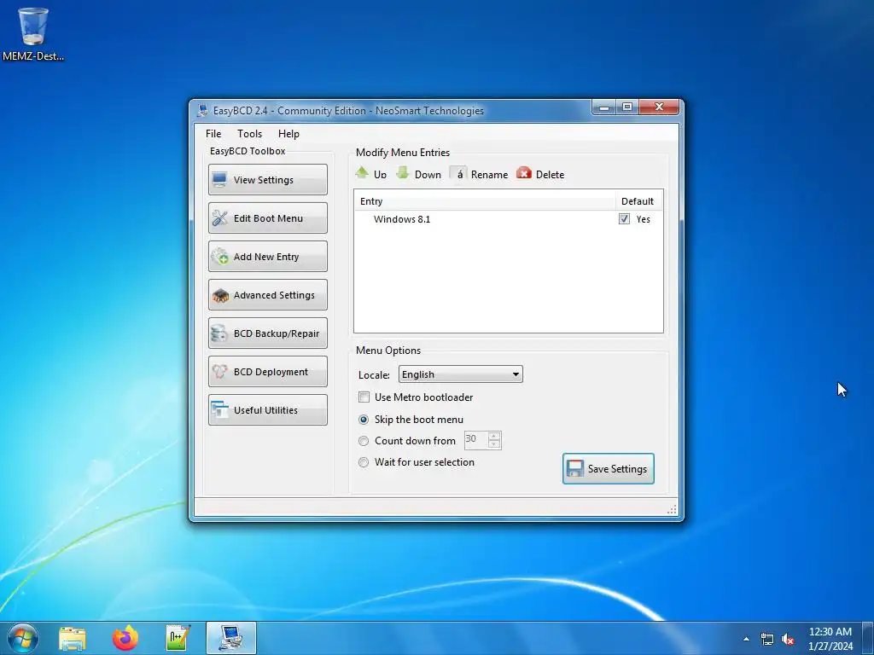Open the Advanced Settings page
Viewport: 874px width, 655px height.
pyautogui.click(x=267, y=294)
